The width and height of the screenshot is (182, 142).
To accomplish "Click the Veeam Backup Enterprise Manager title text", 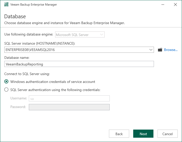I will tap(34, 5).
